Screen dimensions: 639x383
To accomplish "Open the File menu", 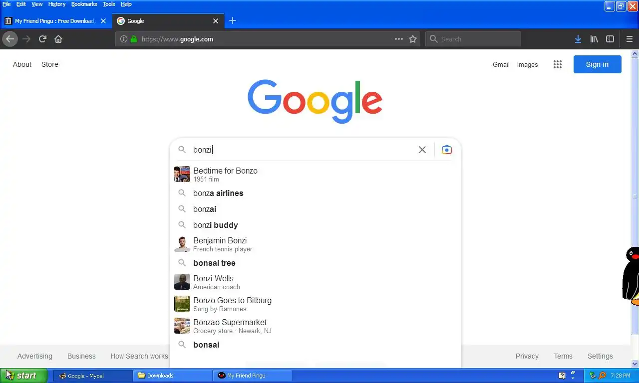I will pyautogui.click(x=6, y=4).
